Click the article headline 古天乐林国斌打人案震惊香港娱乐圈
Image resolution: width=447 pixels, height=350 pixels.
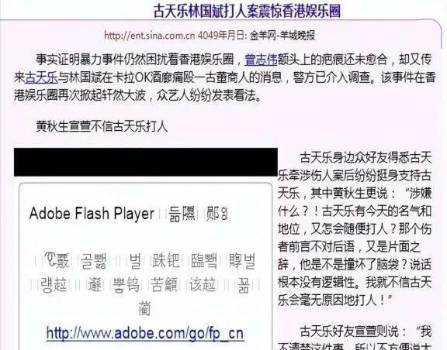(x=247, y=12)
